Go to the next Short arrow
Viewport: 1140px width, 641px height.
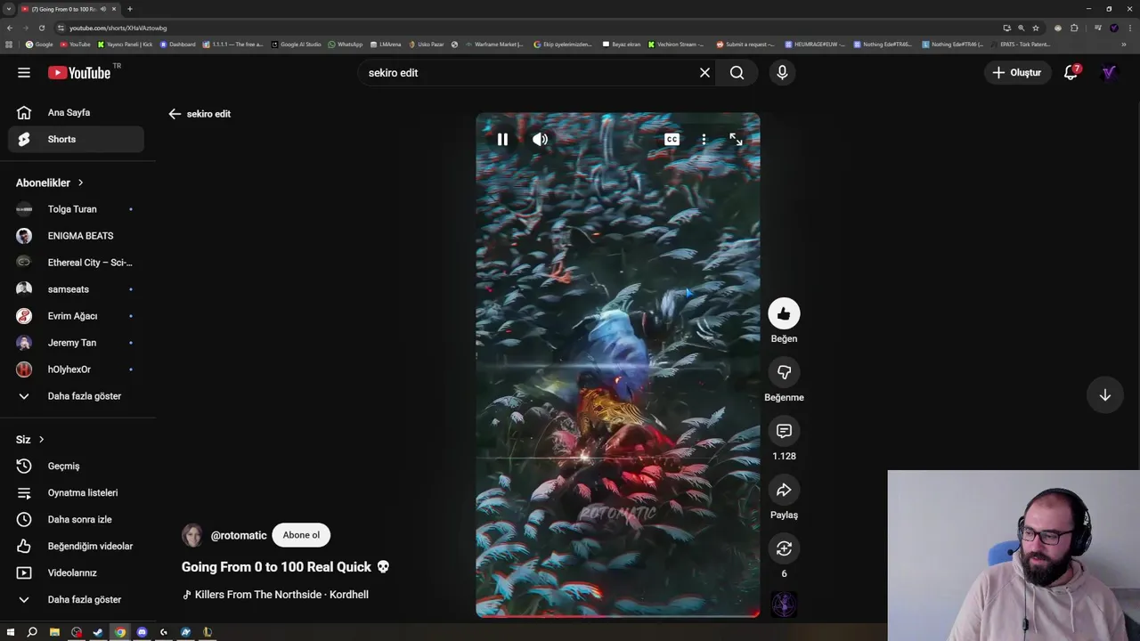pyautogui.click(x=1104, y=395)
